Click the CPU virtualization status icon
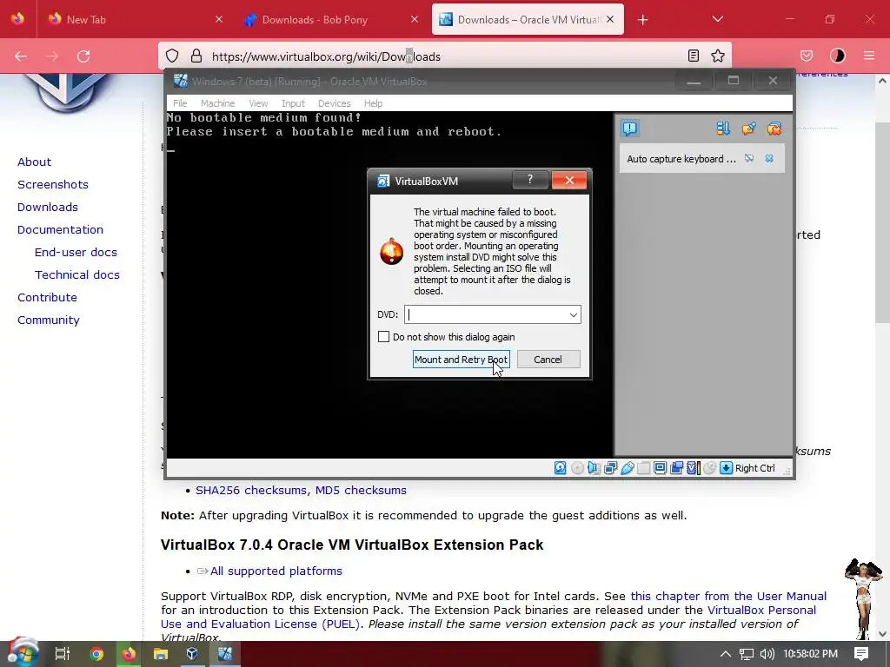The image size is (890, 667). (x=693, y=468)
